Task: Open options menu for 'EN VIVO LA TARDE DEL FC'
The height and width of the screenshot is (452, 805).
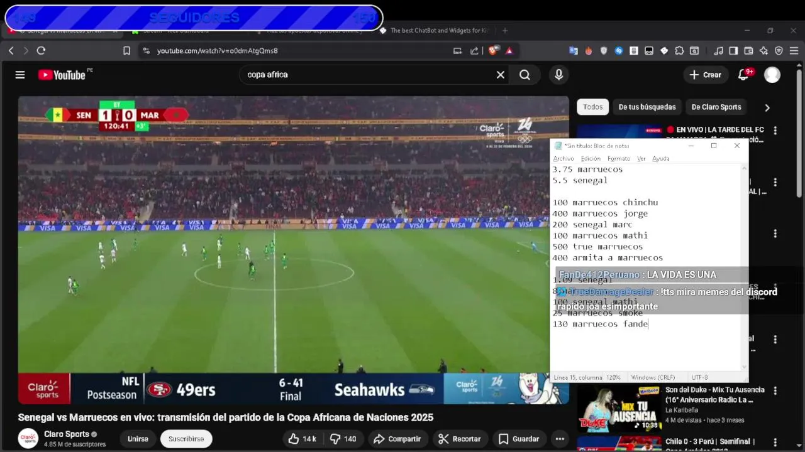Action: coord(775,131)
